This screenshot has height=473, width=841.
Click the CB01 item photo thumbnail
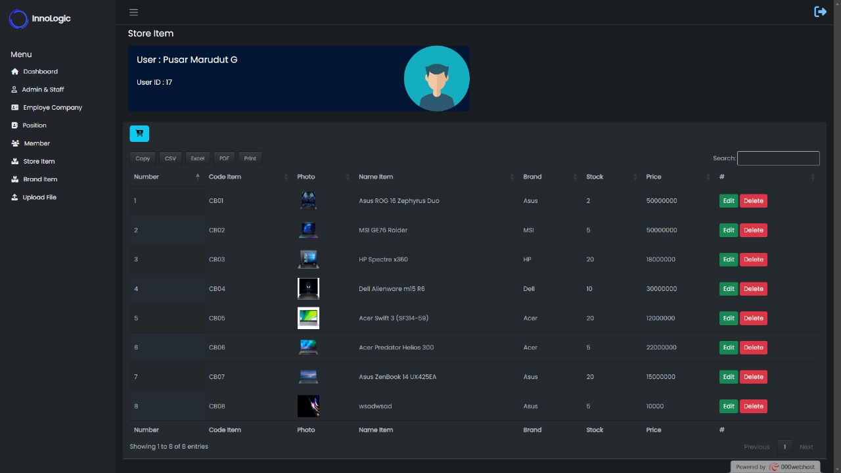(308, 200)
